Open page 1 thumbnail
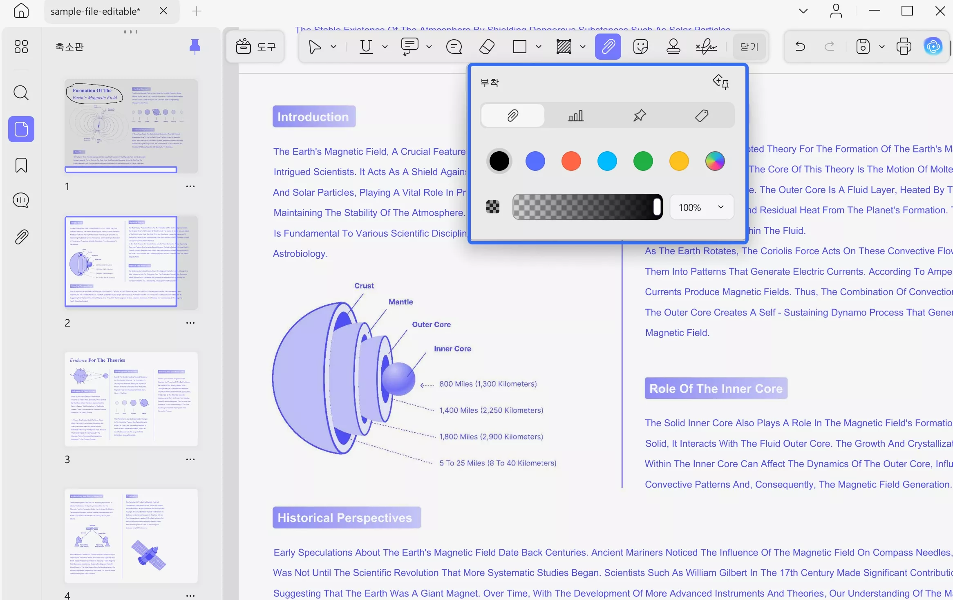This screenshot has height=600, width=953. 131,126
